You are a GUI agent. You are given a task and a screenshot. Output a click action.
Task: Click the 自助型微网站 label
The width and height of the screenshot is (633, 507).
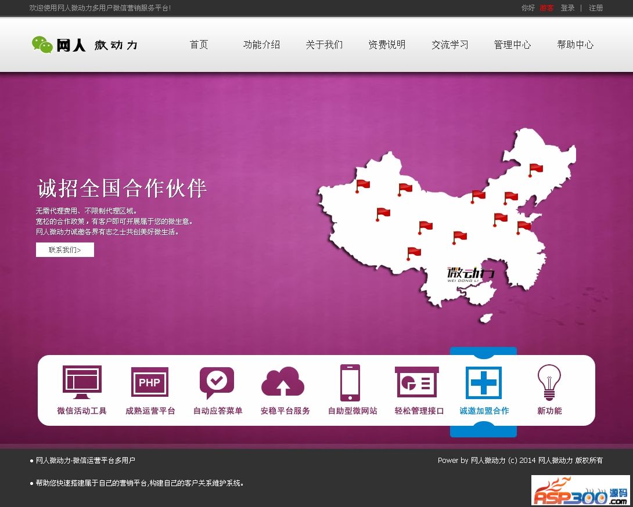pos(353,411)
